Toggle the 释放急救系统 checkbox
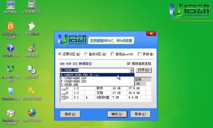 [x=129, y=64]
